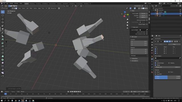Open the XYZ Euler rotation mode dropdown
Viewport: 182px width, 102px height.
pos(139,56)
